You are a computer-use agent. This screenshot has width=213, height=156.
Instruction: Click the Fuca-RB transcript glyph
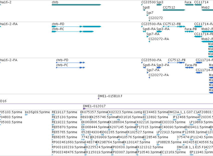(x=189, y=32)
